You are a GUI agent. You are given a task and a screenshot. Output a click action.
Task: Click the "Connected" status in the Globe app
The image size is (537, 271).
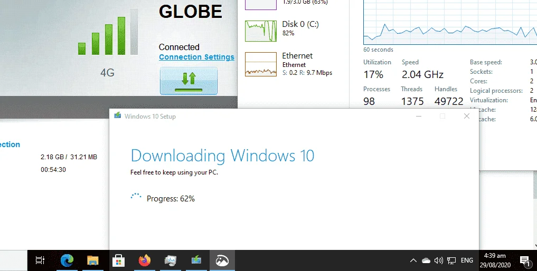179,47
